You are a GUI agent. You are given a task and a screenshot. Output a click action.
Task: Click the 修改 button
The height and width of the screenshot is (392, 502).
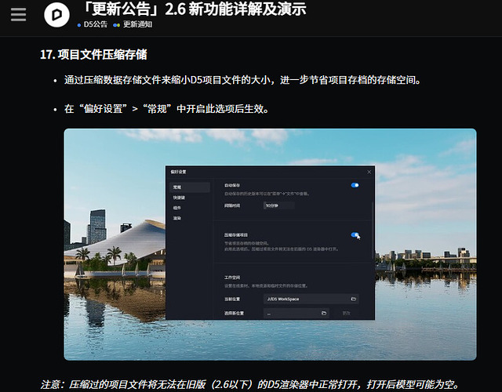point(346,313)
